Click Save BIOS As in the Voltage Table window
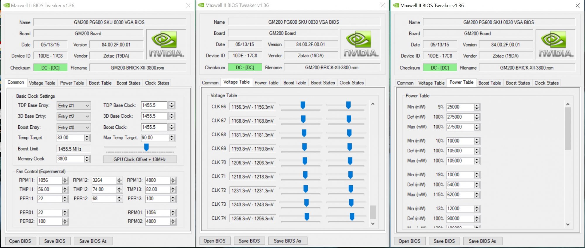The image size is (585, 248). tap(287, 241)
